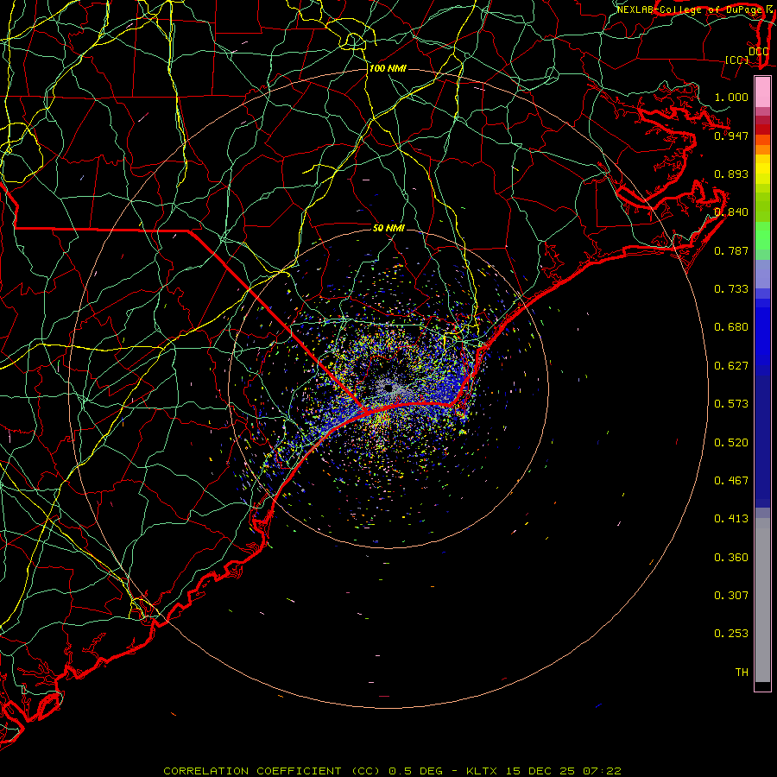Click the 0.733 scale value
This screenshot has width=777, height=777.
coord(731,289)
